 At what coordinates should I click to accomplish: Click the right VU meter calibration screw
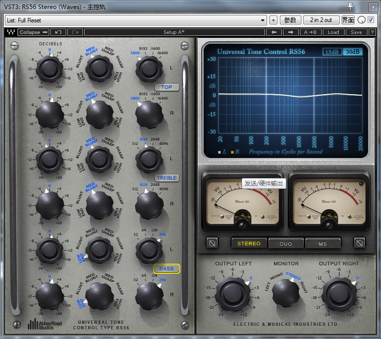tap(329, 225)
